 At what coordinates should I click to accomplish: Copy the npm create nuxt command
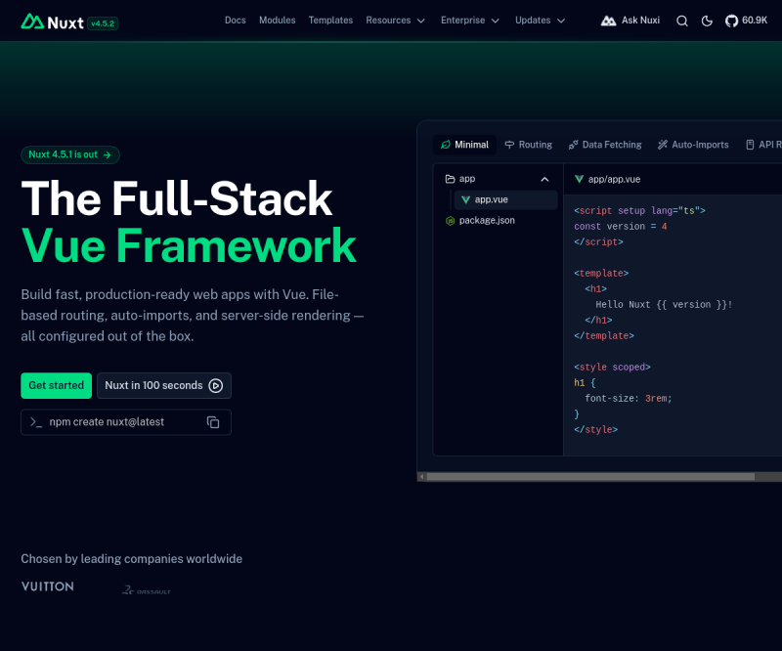coord(213,422)
